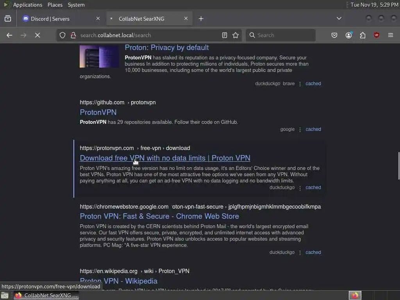
Task: Open Proton VPN Wikipedia result
Action: [x=119, y=281]
